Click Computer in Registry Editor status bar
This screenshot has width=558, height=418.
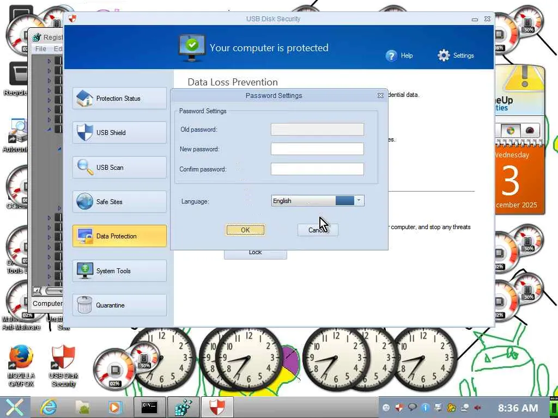47,303
